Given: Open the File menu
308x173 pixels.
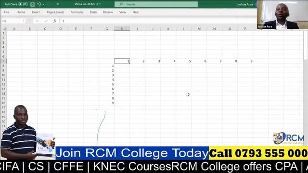Looking at the screenshot, I should click(7, 12).
